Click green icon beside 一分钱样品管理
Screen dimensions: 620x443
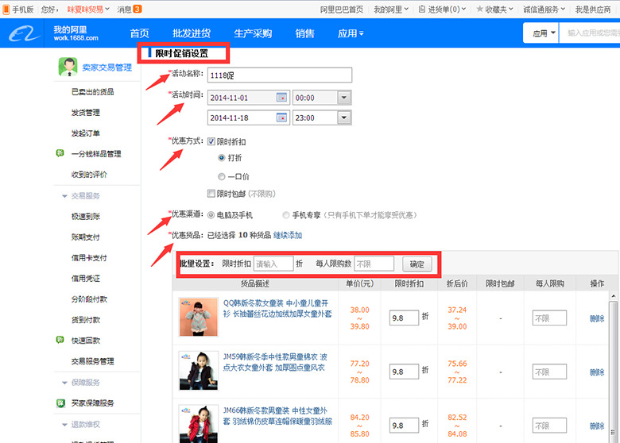(x=60, y=153)
